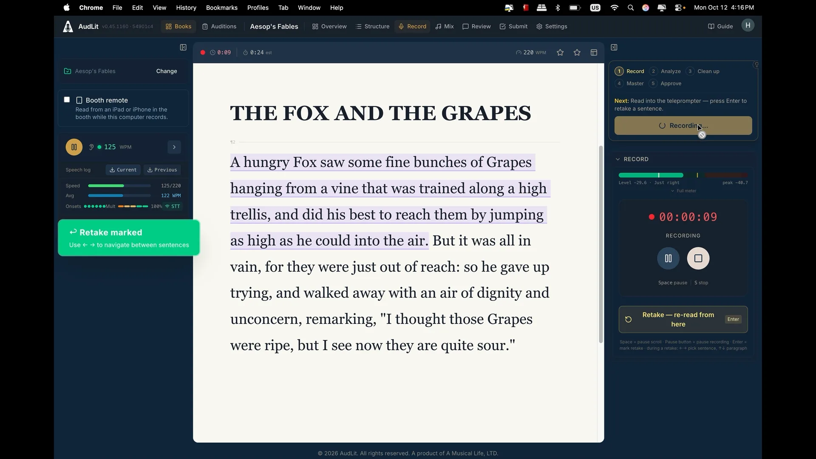The width and height of the screenshot is (816, 459).
Task: Collapse the right sidebar panel icon
Action: pos(614,48)
